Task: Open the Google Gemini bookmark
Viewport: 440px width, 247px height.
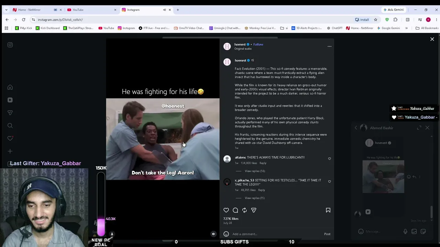Action: pos(388,28)
